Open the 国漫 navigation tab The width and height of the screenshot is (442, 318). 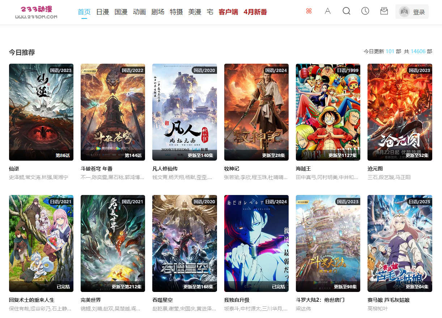coord(121,12)
